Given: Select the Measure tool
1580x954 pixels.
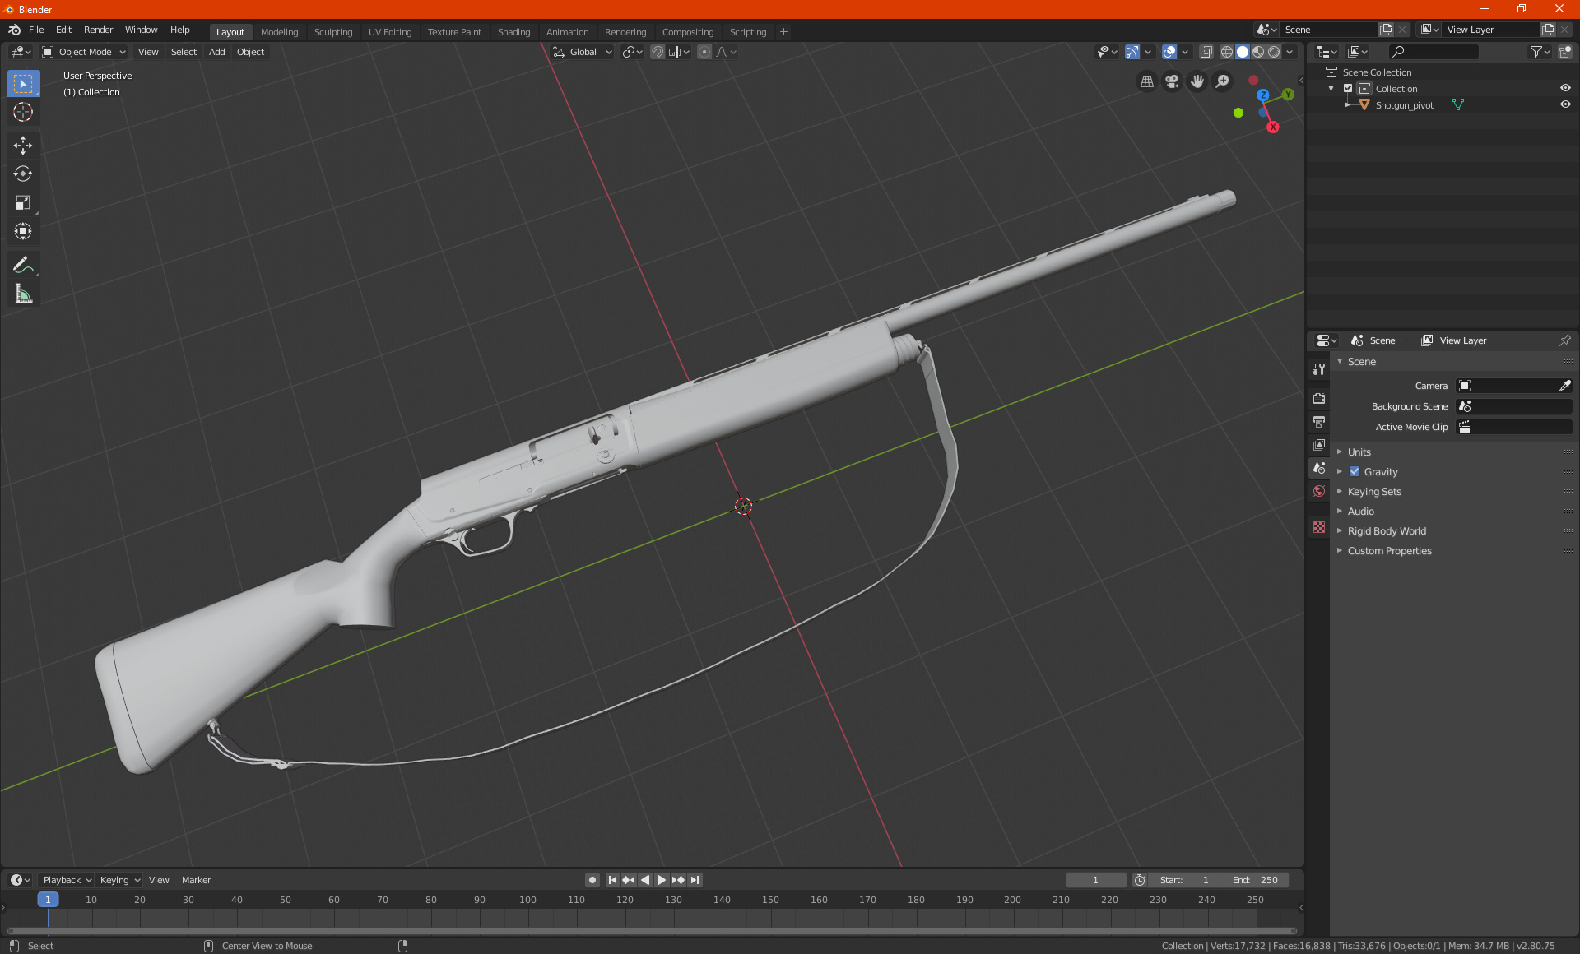Looking at the screenshot, I should coord(23,294).
